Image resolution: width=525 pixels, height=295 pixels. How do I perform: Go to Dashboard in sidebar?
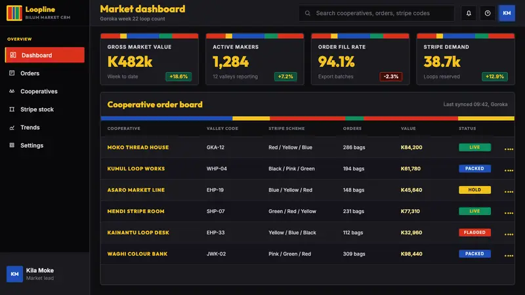coord(45,55)
